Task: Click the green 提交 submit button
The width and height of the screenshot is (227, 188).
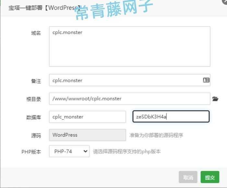Action: [210, 177]
